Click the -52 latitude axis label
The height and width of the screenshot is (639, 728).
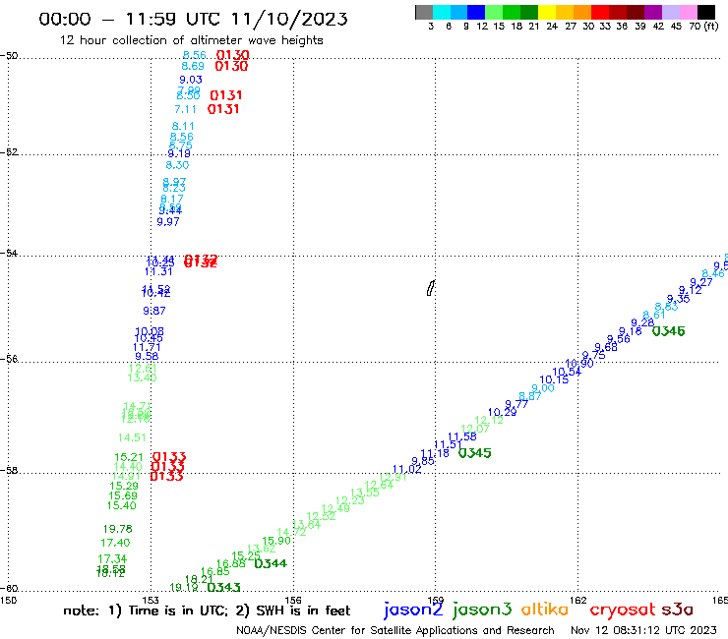click(9, 151)
